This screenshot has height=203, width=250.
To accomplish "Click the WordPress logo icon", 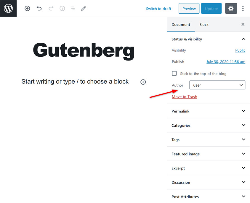I will click(8, 8).
